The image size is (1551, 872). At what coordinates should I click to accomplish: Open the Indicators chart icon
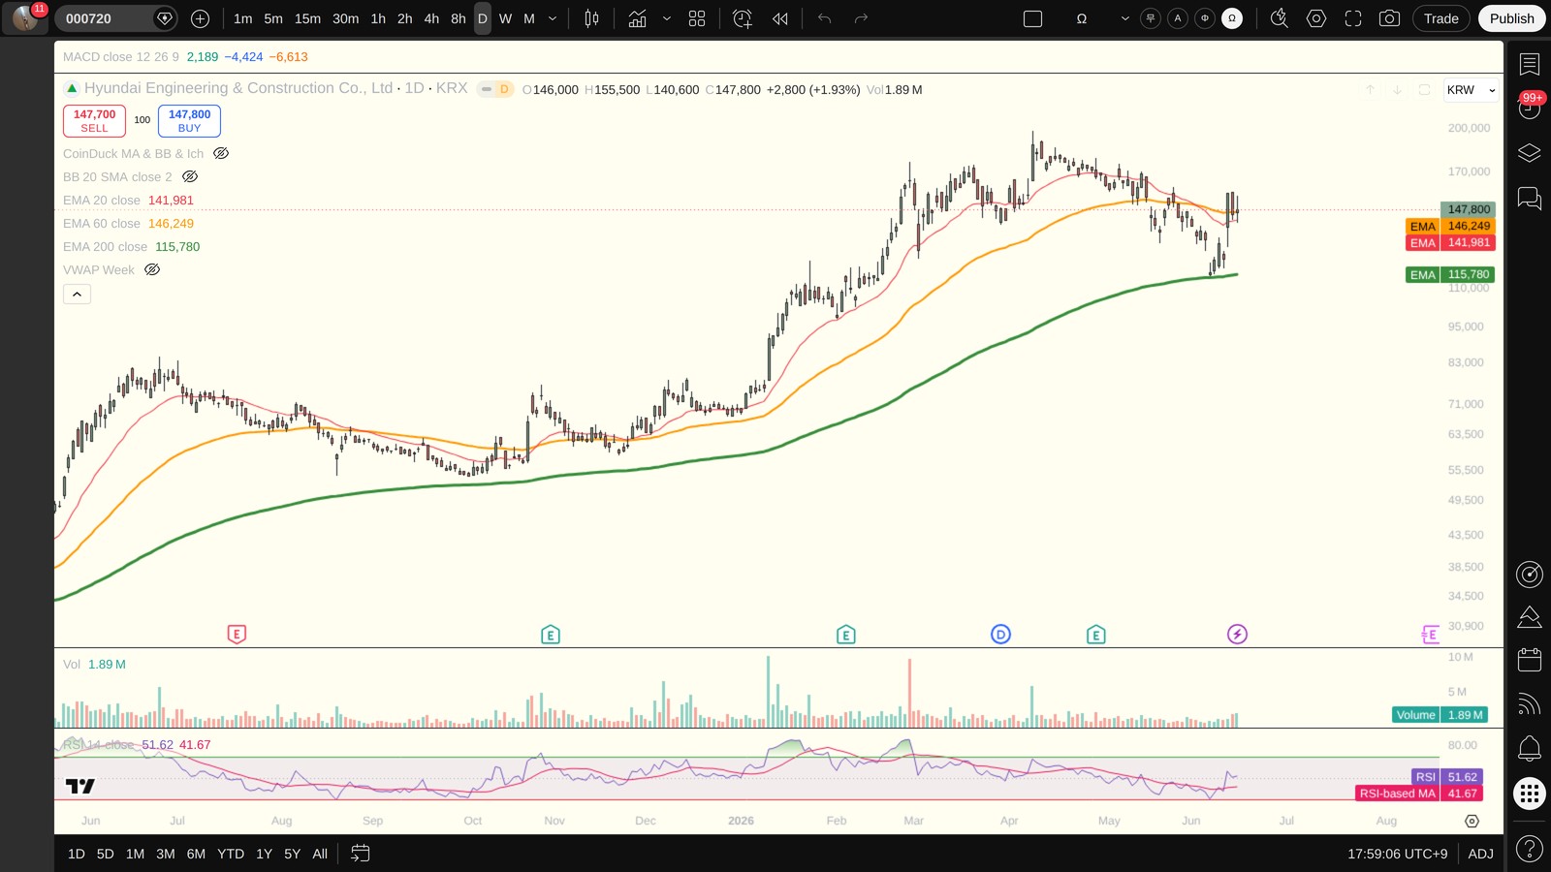click(x=637, y=18)
